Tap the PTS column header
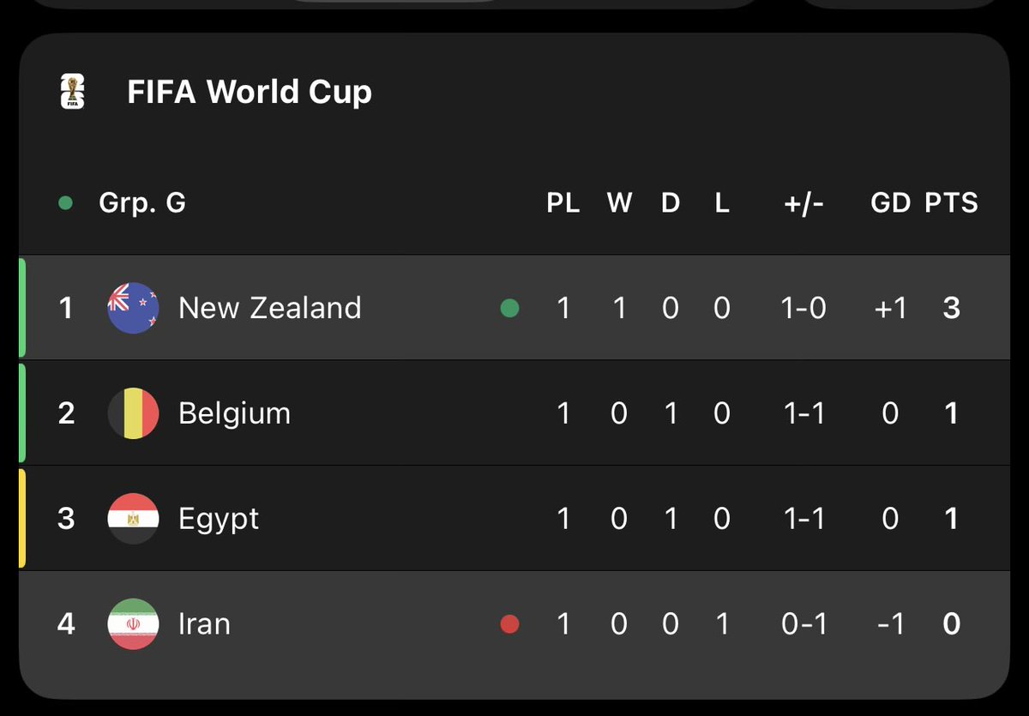Image resolution: width=1029 pixels, height=716 pixels. [951, 203]
